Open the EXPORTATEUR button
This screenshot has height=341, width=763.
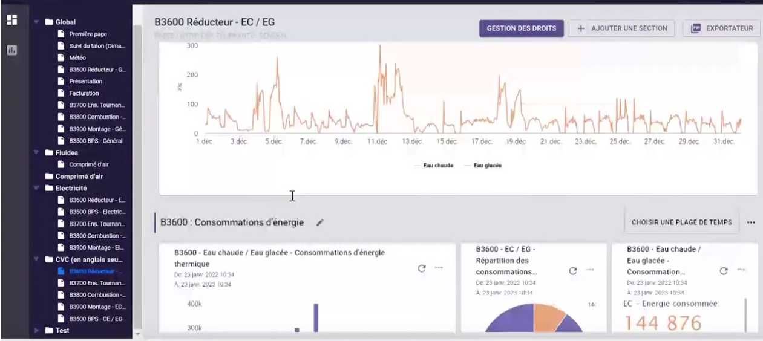coord(721,28)
